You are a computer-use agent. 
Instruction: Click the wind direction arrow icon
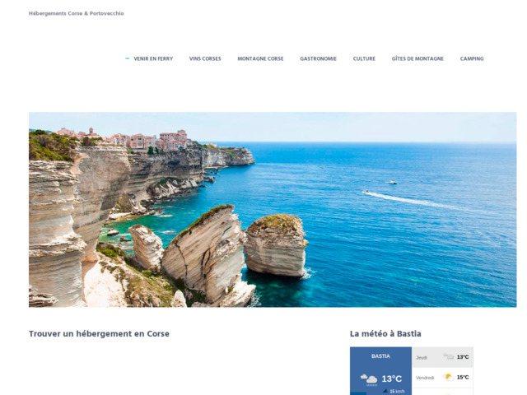tap(385, 391)
